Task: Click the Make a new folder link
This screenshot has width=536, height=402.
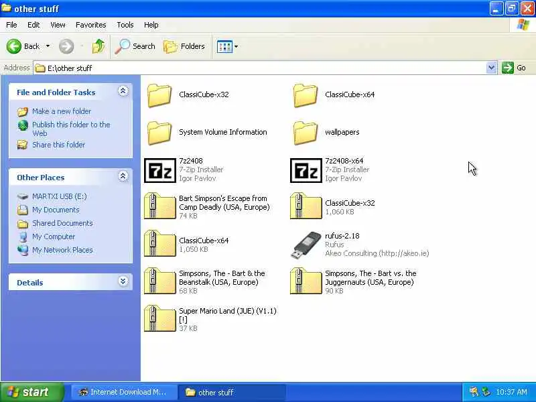Action: [x=62, y=111]
